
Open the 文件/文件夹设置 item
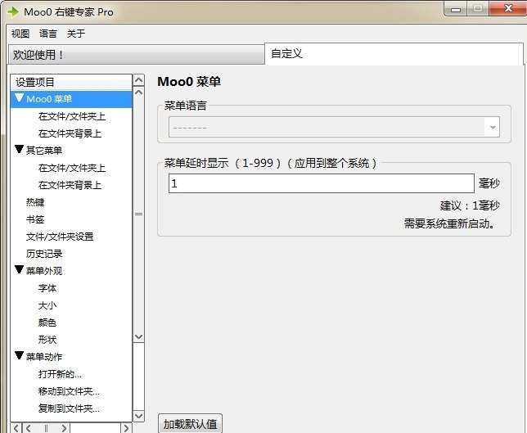coord(60,237)
